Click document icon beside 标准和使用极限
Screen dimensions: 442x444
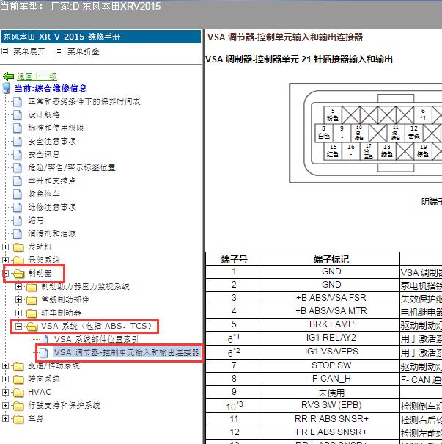(18, 128)
